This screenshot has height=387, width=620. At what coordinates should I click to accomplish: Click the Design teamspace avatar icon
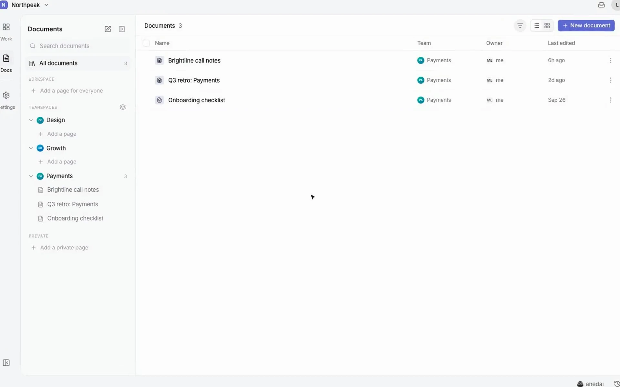pos(40,120)
